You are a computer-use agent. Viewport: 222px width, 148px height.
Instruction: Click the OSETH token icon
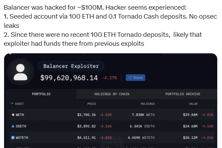point(13,126)
